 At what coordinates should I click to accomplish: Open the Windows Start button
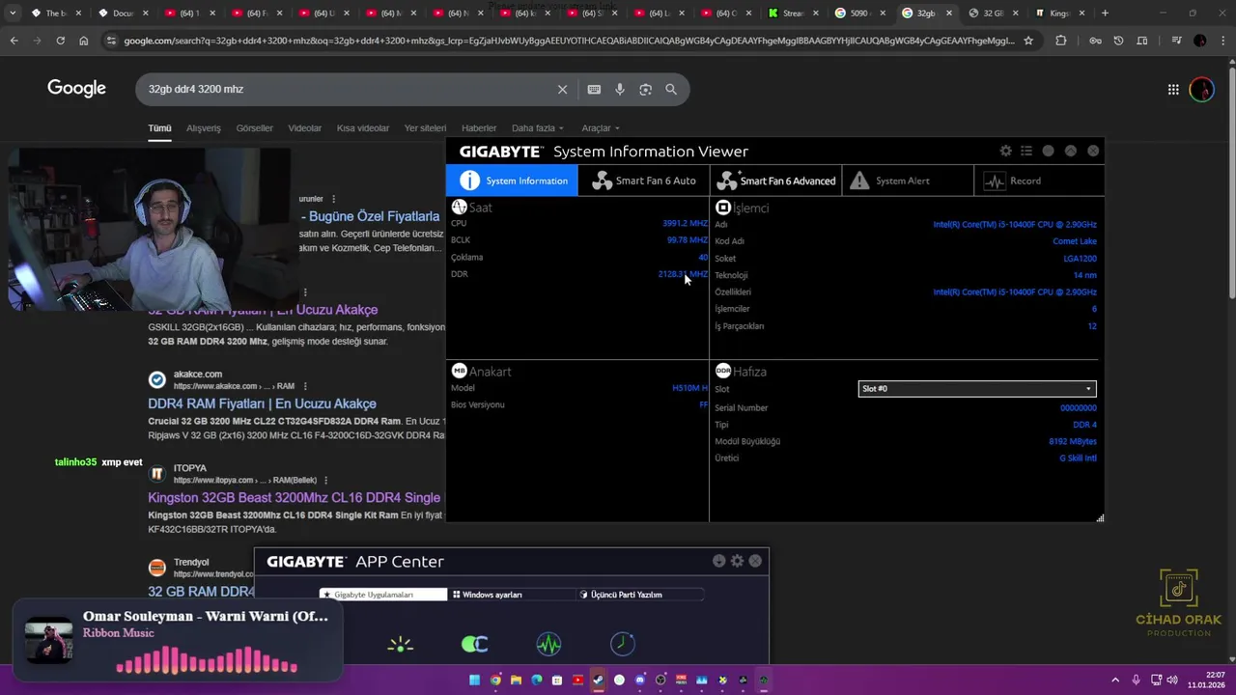474,680
